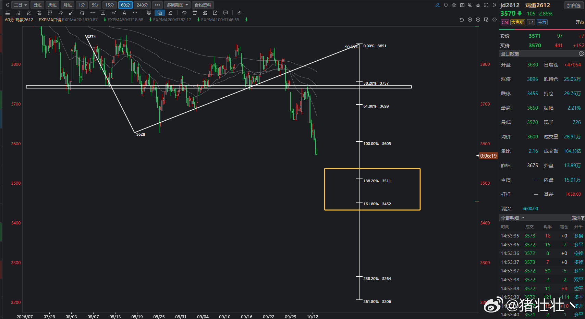Enter fullscreen chart mode

[x=486, y=5]
